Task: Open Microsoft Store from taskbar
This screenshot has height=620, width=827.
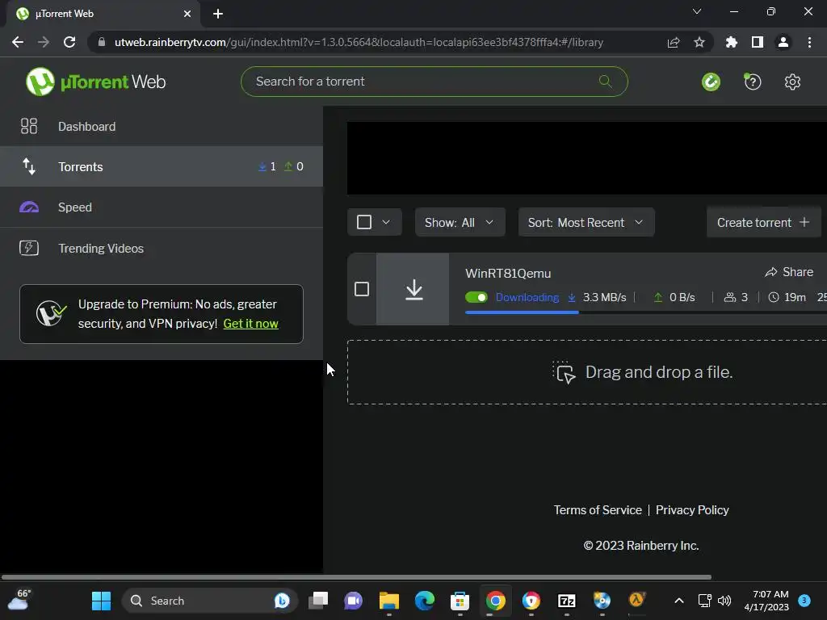Action: point(460,601)
